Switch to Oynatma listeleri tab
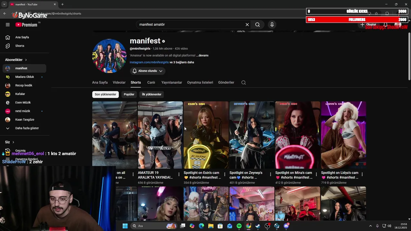The image size is (411, 231). (200, 82)
